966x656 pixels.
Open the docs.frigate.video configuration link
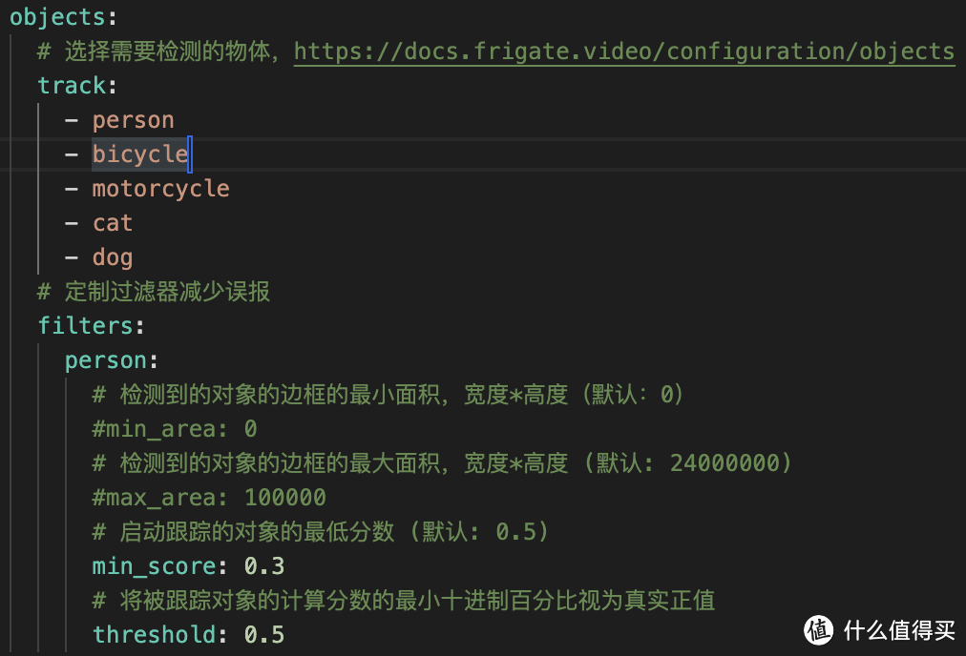pyautogui.click(x=623, y=51)
